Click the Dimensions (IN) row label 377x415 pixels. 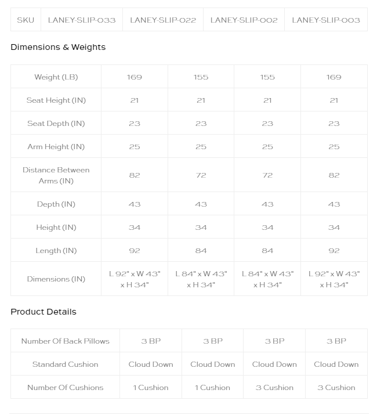pos(56,279)
